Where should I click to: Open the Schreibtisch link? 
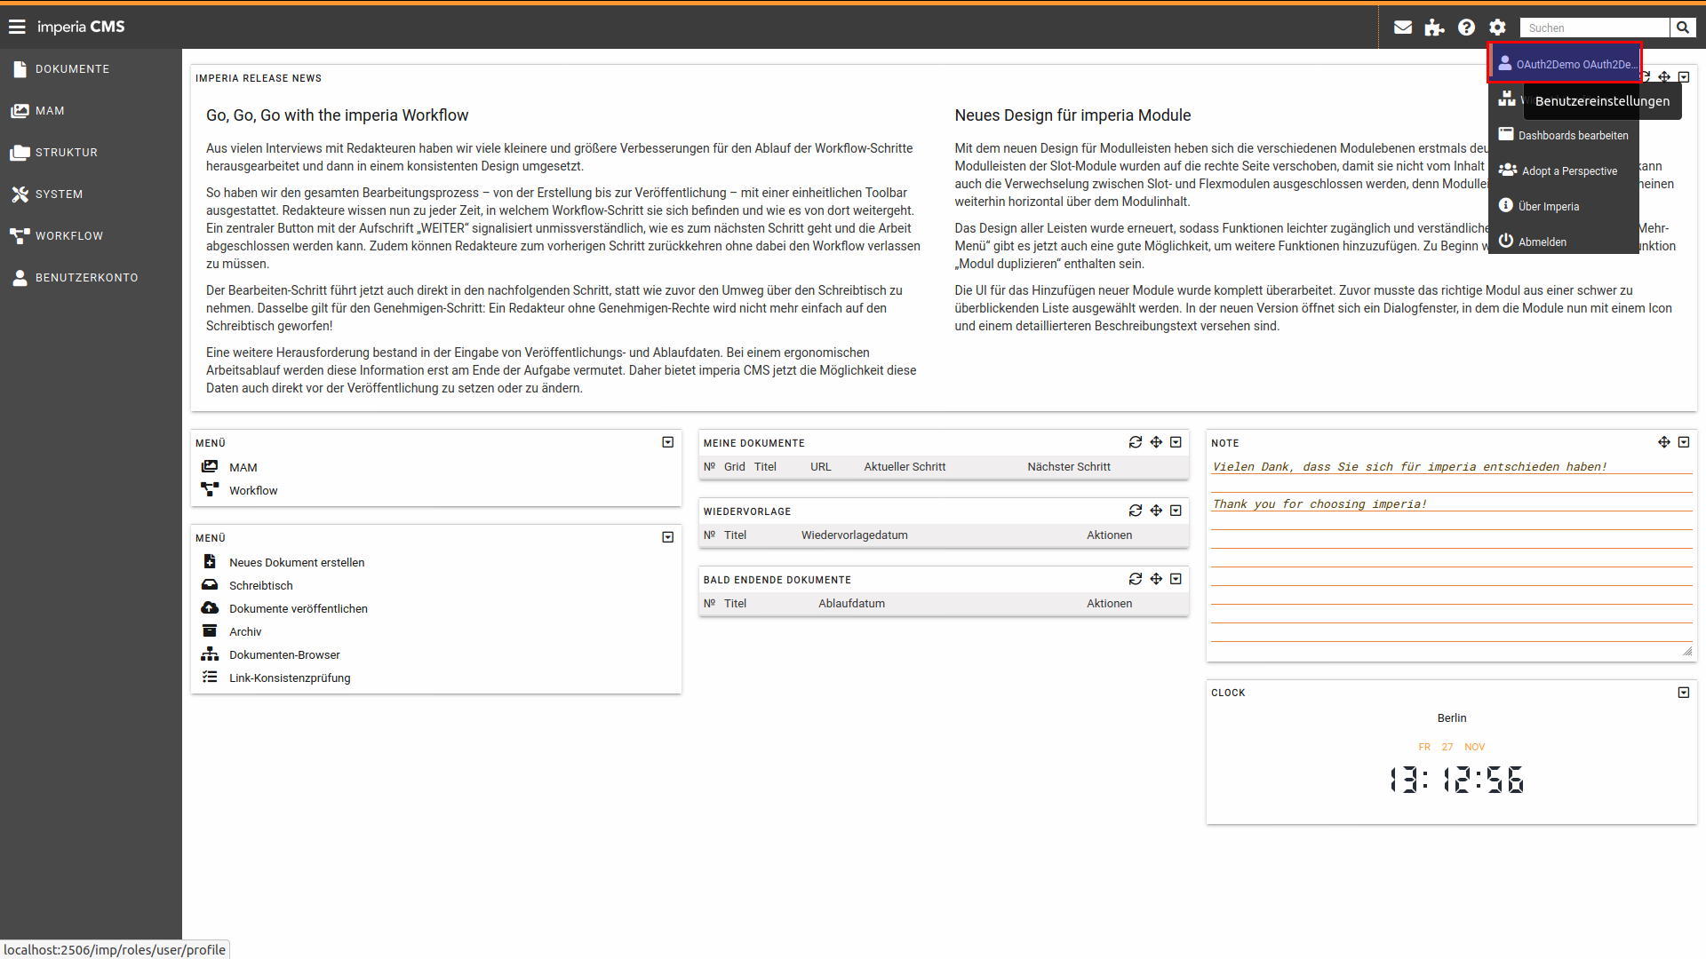point(260,586)
